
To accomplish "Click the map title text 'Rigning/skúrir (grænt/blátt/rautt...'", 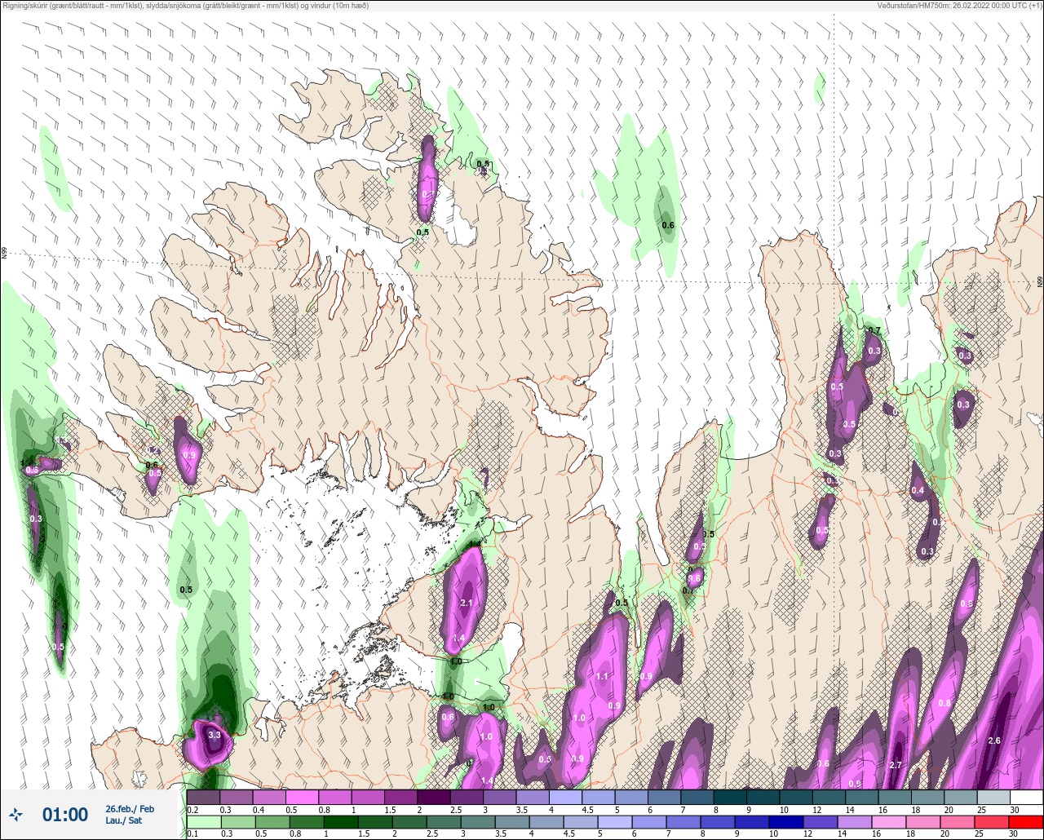I will click(x=186, y=6).
